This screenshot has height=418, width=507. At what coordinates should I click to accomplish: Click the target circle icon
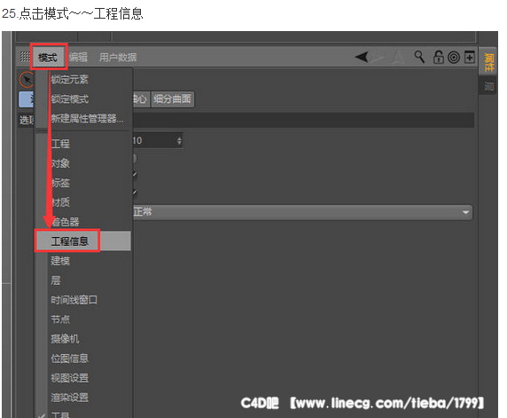click(454, 58)
